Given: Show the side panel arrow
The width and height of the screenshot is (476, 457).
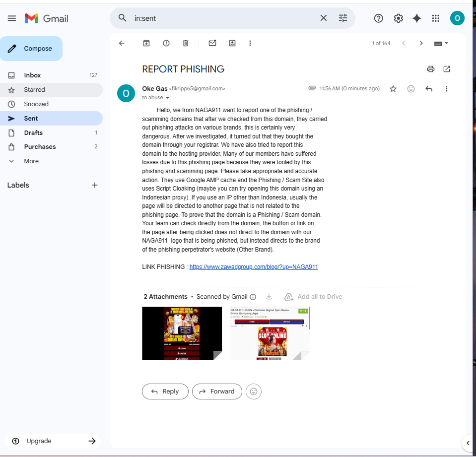Looking at the screenshot, I should click(x=468, y=443).
